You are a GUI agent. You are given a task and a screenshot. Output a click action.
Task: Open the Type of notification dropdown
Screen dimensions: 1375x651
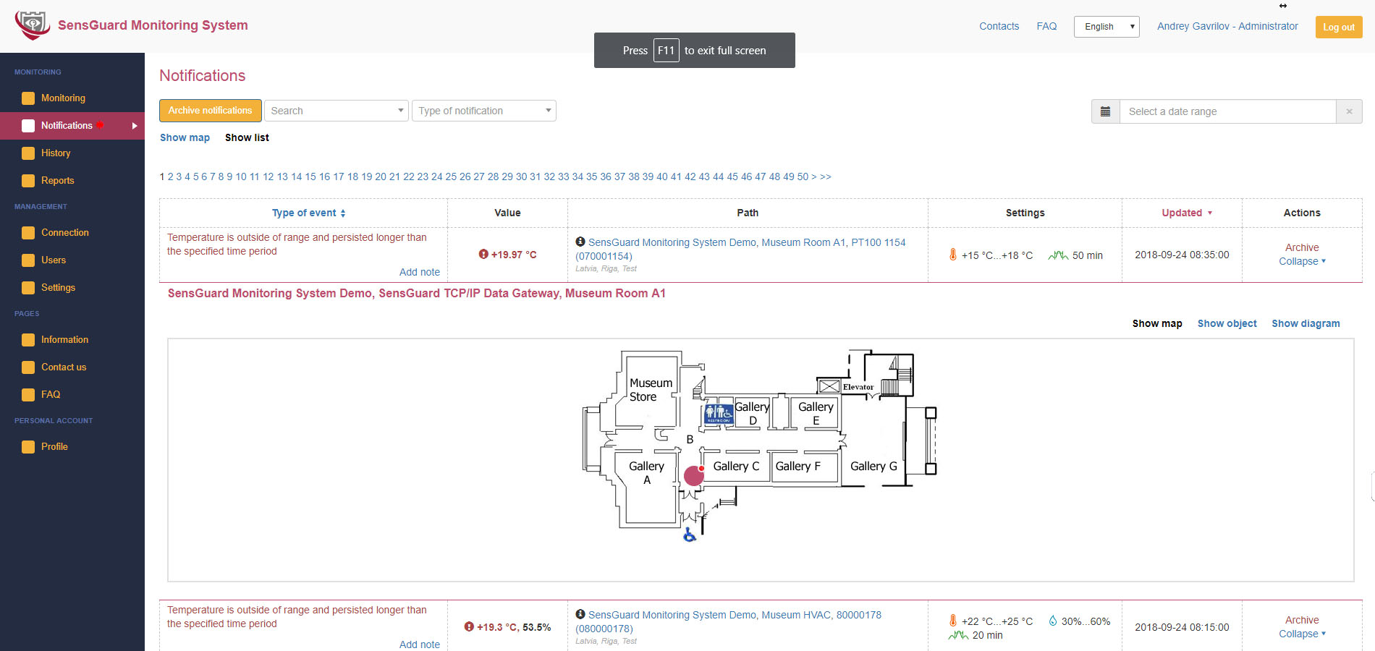pyautogui.click(x=483, y=110)
